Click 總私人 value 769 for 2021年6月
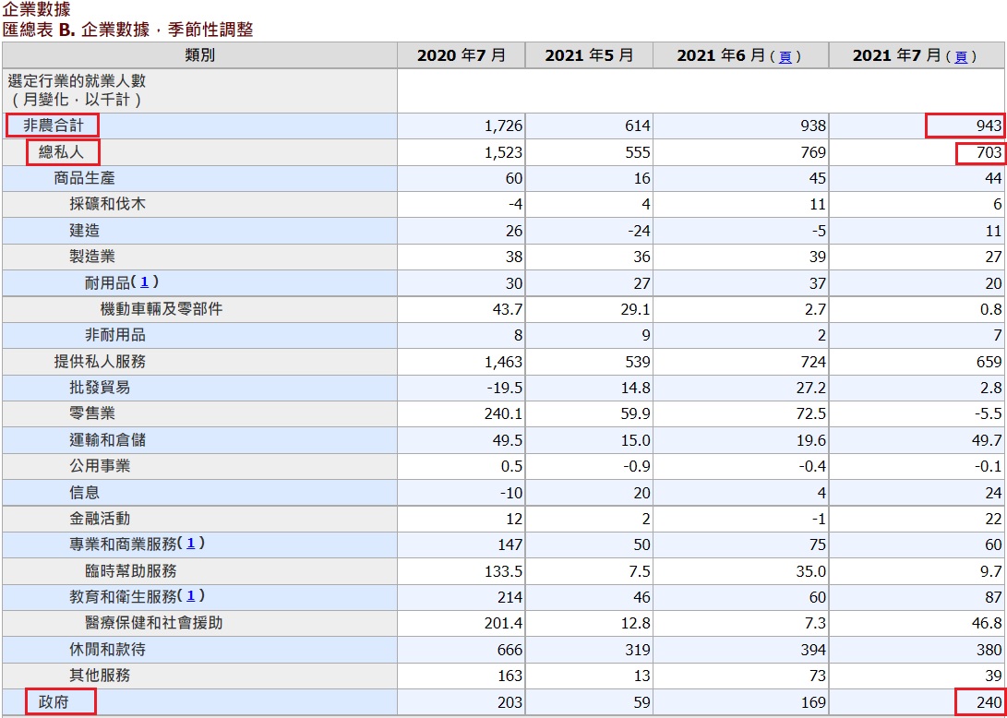1007x718 pixels. point(814,152)
